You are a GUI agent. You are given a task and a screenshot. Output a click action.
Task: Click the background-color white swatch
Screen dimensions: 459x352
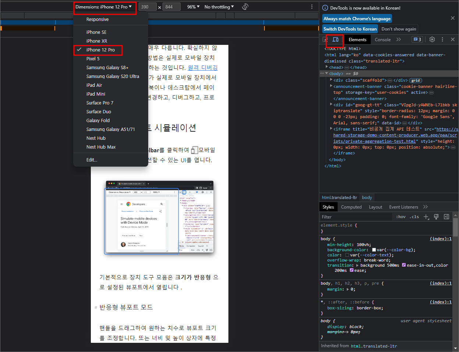point(374,250)
